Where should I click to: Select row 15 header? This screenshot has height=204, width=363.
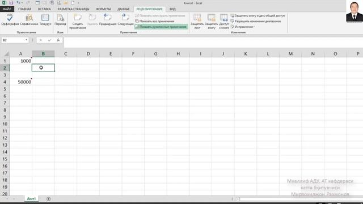(x=5, y=159)
